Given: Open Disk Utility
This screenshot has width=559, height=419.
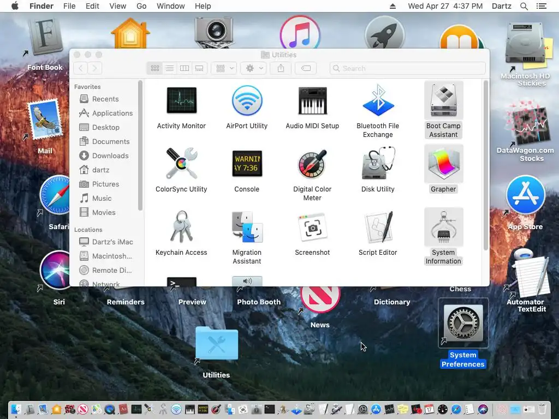Looking at the screenshot, I should (378, 164).
